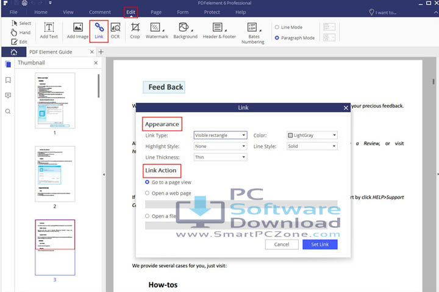Click the Cancel button
This screenshot has height=292, width=439.
tap(282, 245)
